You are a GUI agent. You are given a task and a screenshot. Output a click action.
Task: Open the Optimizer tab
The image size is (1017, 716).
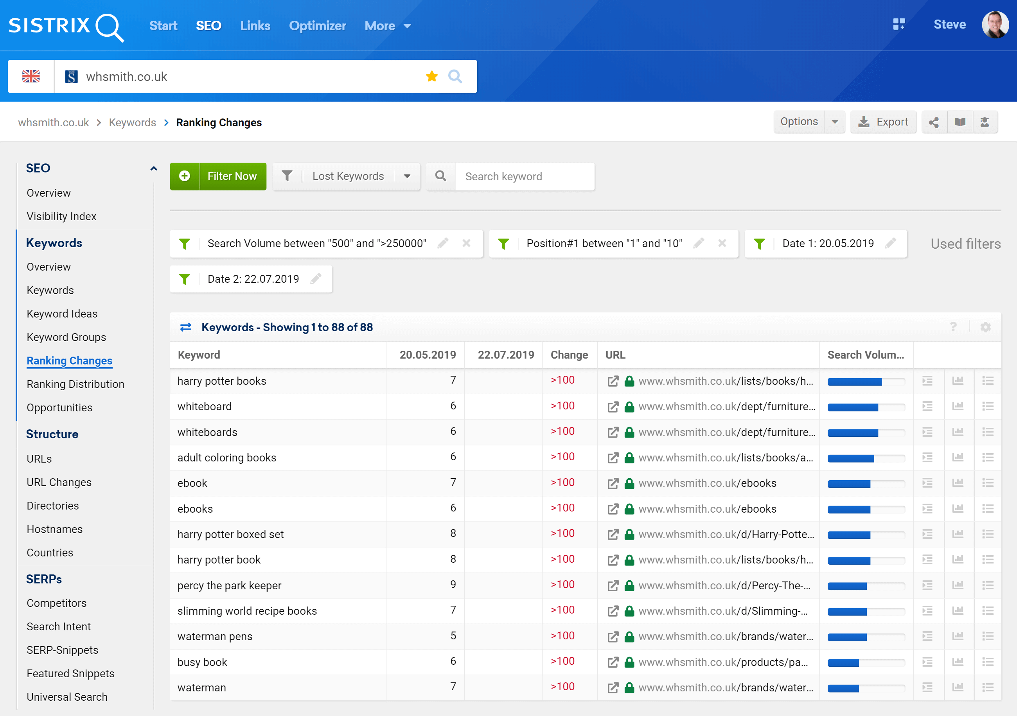point(318,26)
